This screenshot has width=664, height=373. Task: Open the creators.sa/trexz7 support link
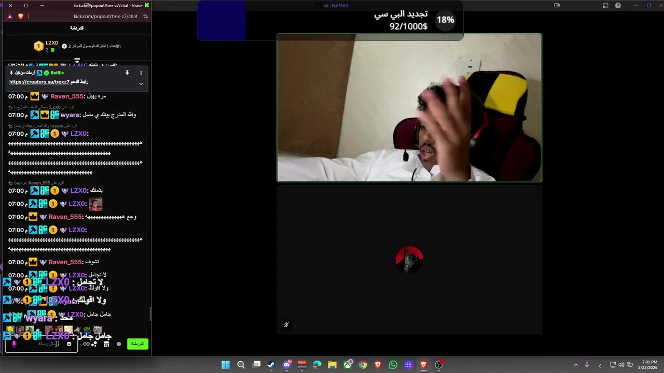click(x=39, y=82)
